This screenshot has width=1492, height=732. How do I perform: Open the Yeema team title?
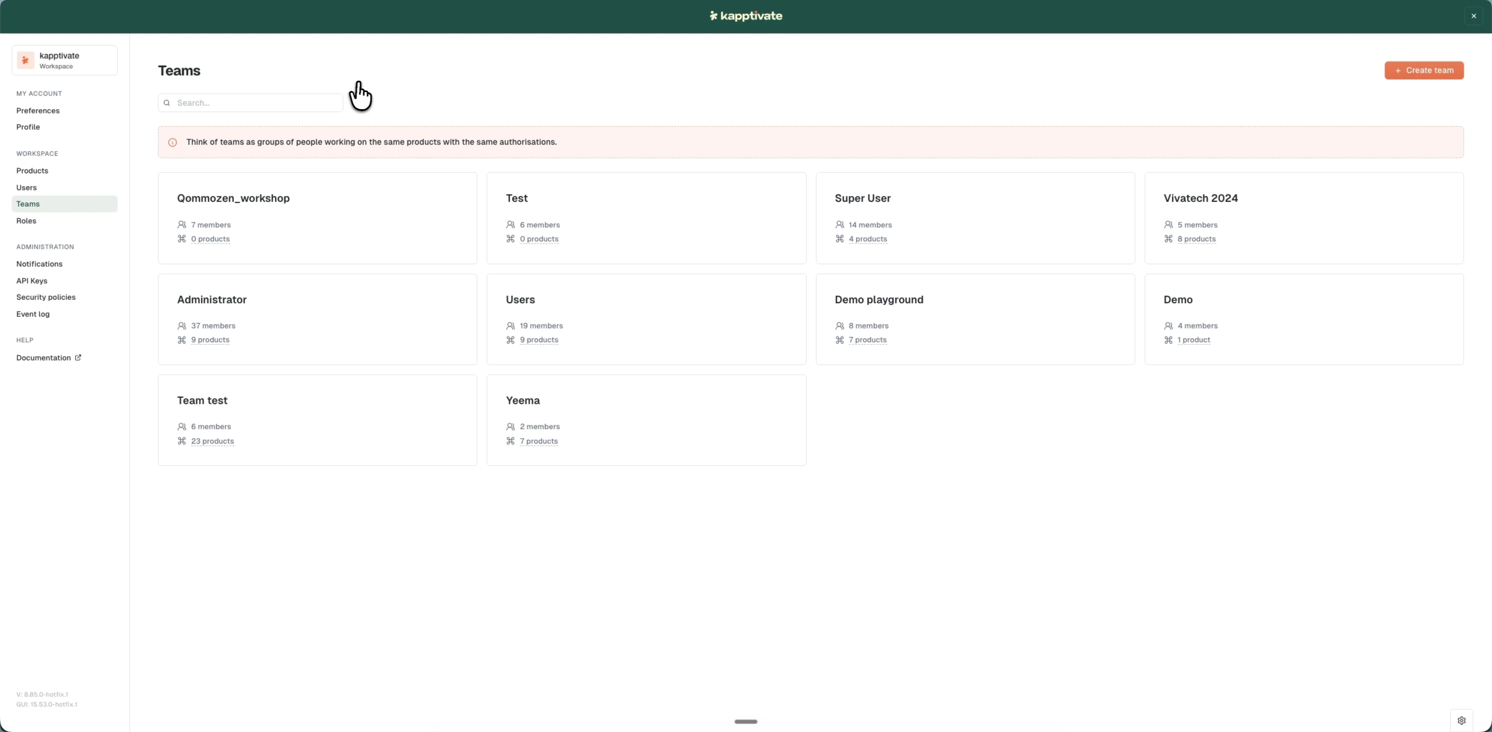tap(523, 401)
